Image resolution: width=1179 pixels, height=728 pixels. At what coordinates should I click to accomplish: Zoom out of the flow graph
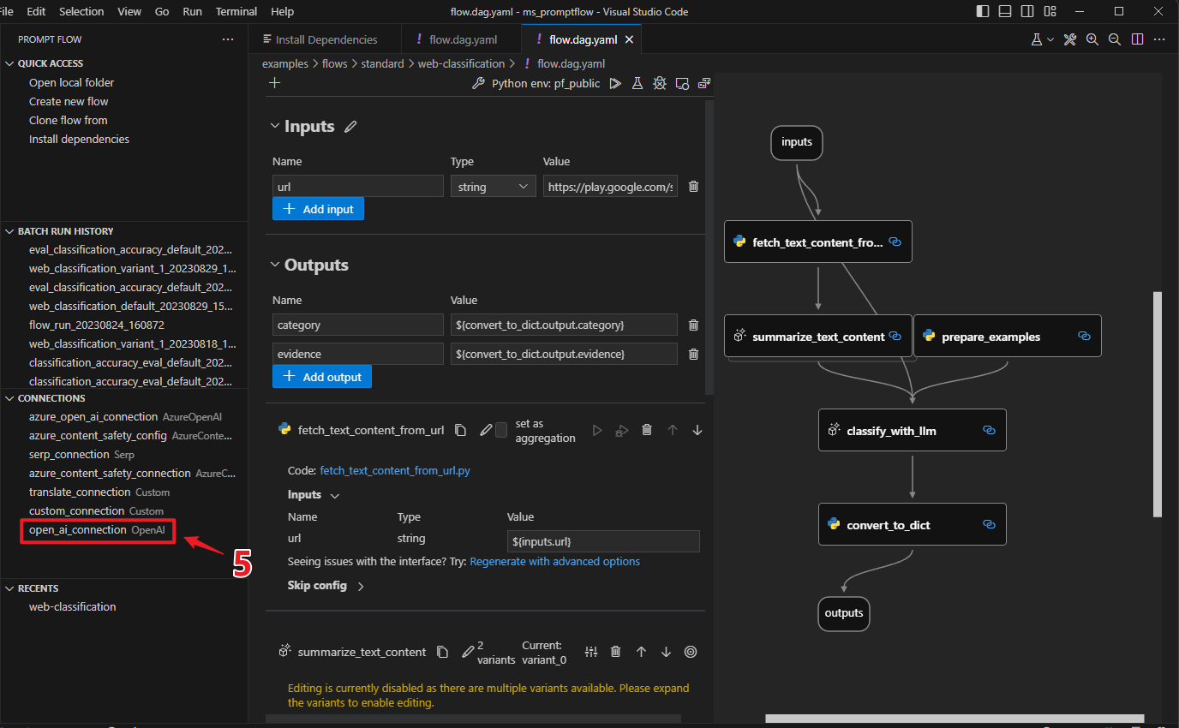(1114, 39)
